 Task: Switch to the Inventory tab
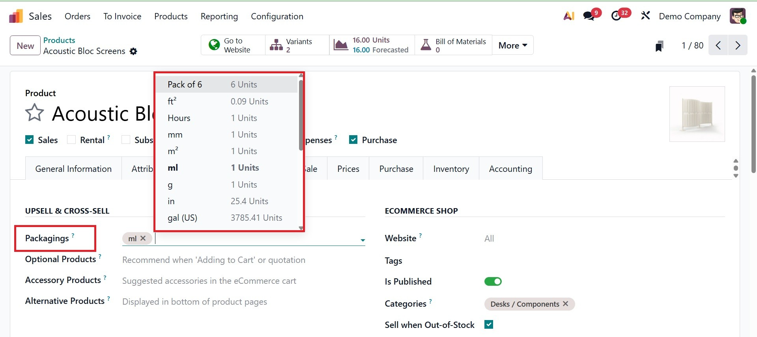(451, 169)
